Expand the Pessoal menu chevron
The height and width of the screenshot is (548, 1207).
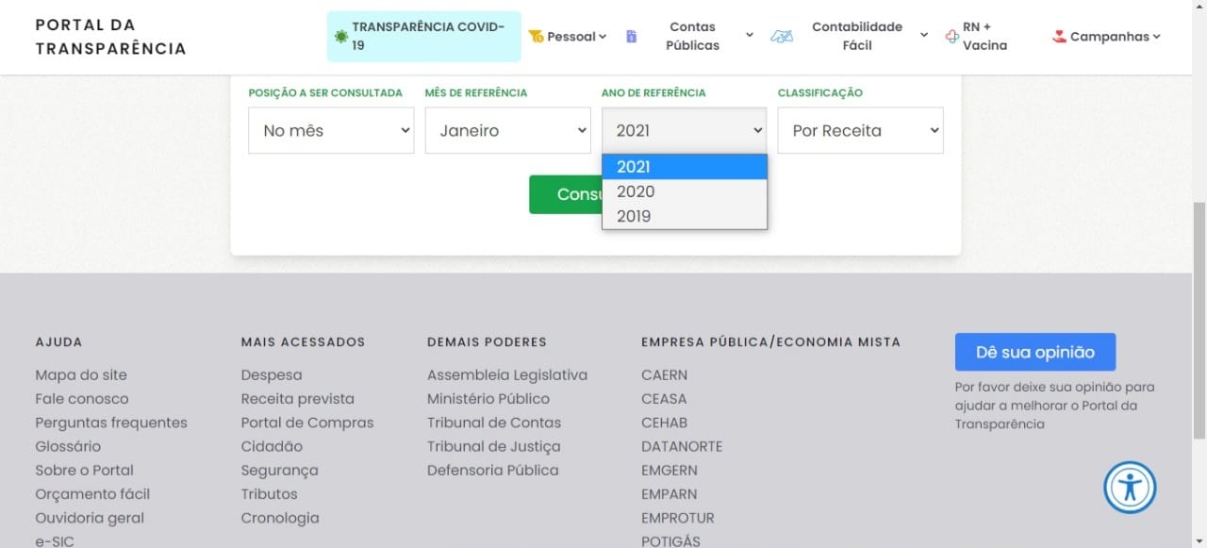(x=603, y=37)
